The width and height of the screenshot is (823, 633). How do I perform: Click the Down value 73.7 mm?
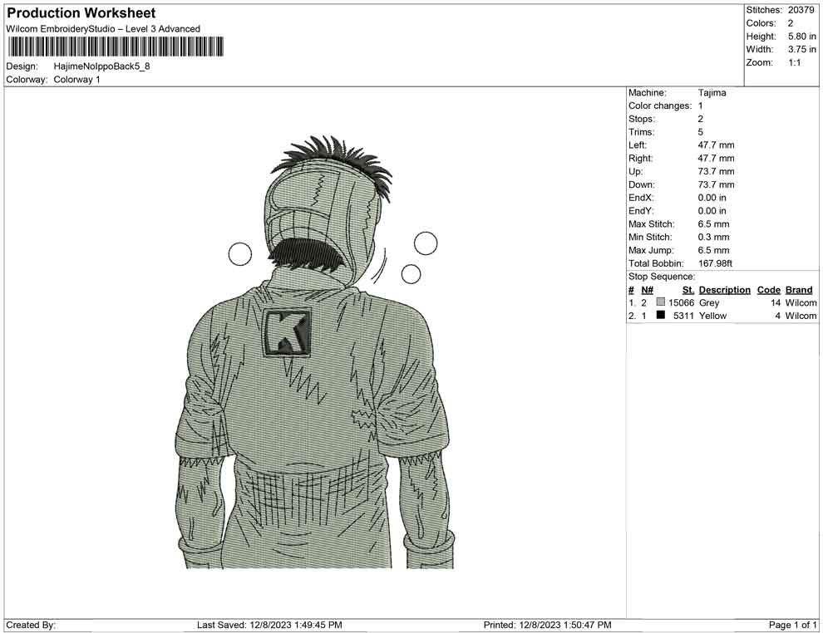click(x=716, y=184)
